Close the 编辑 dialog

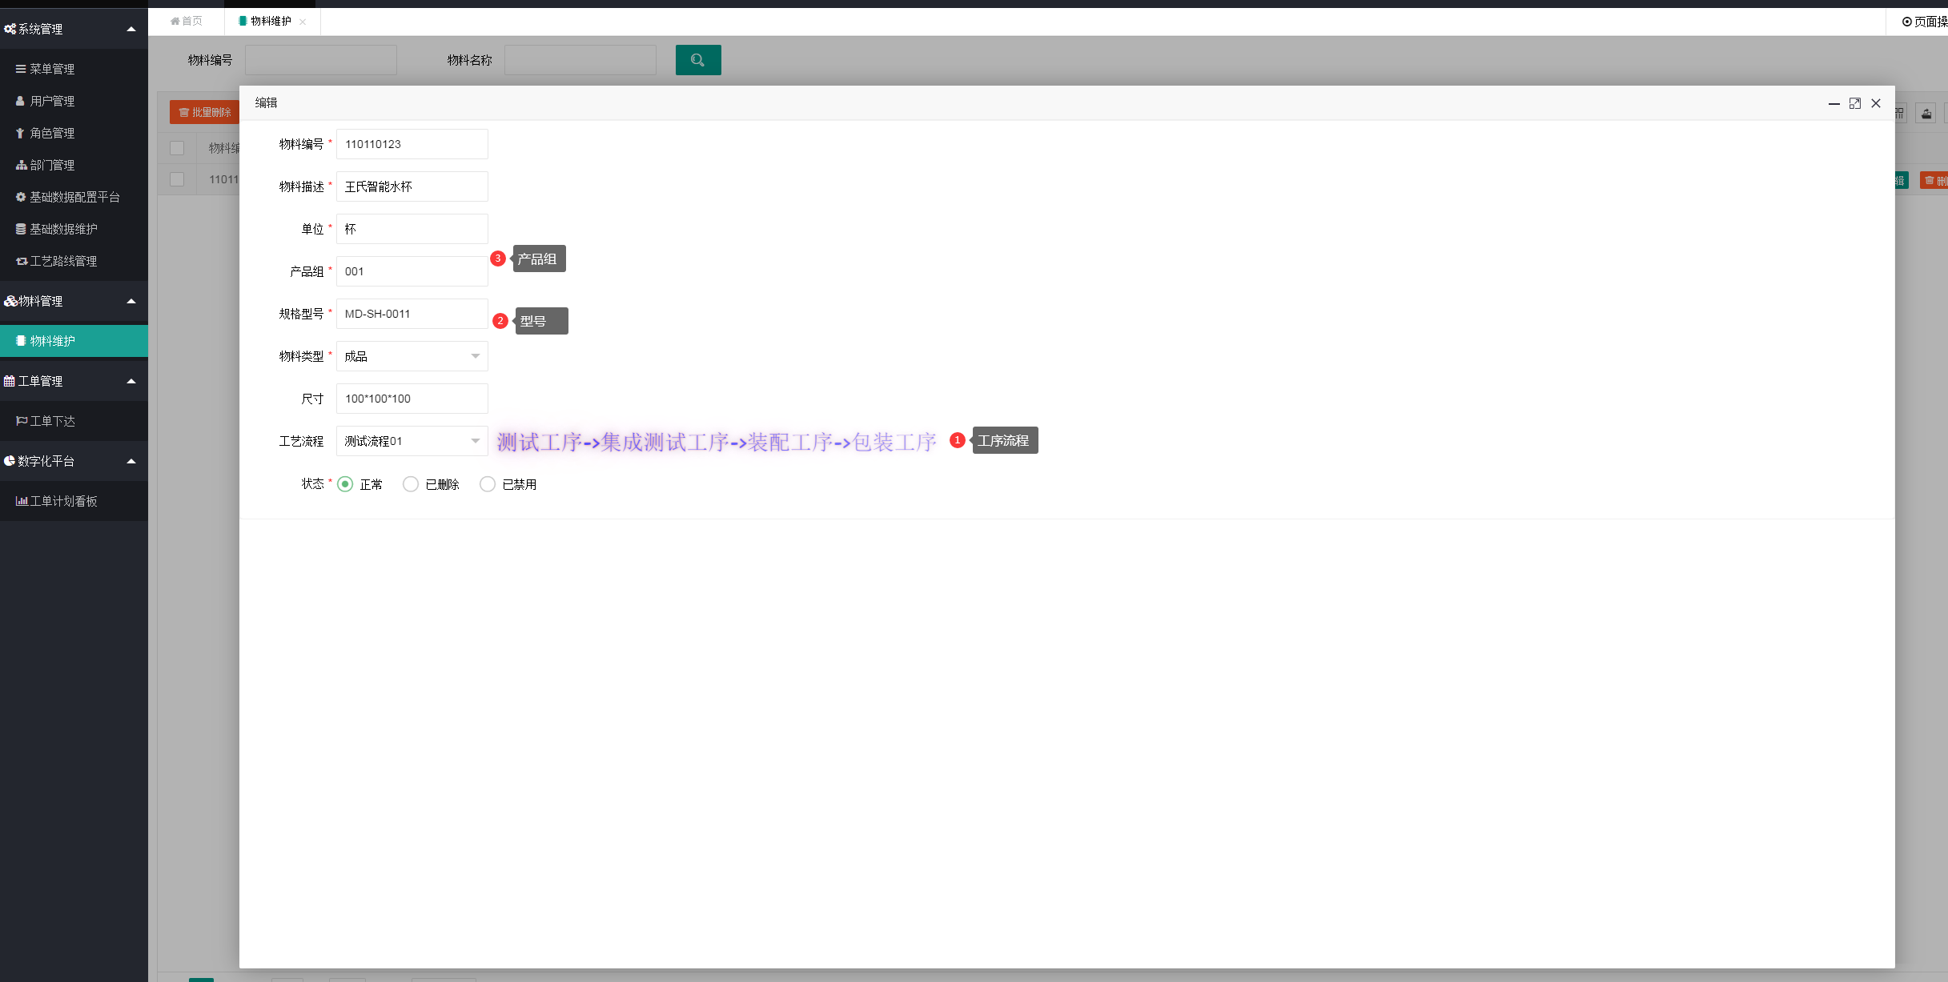(1876, 103)
